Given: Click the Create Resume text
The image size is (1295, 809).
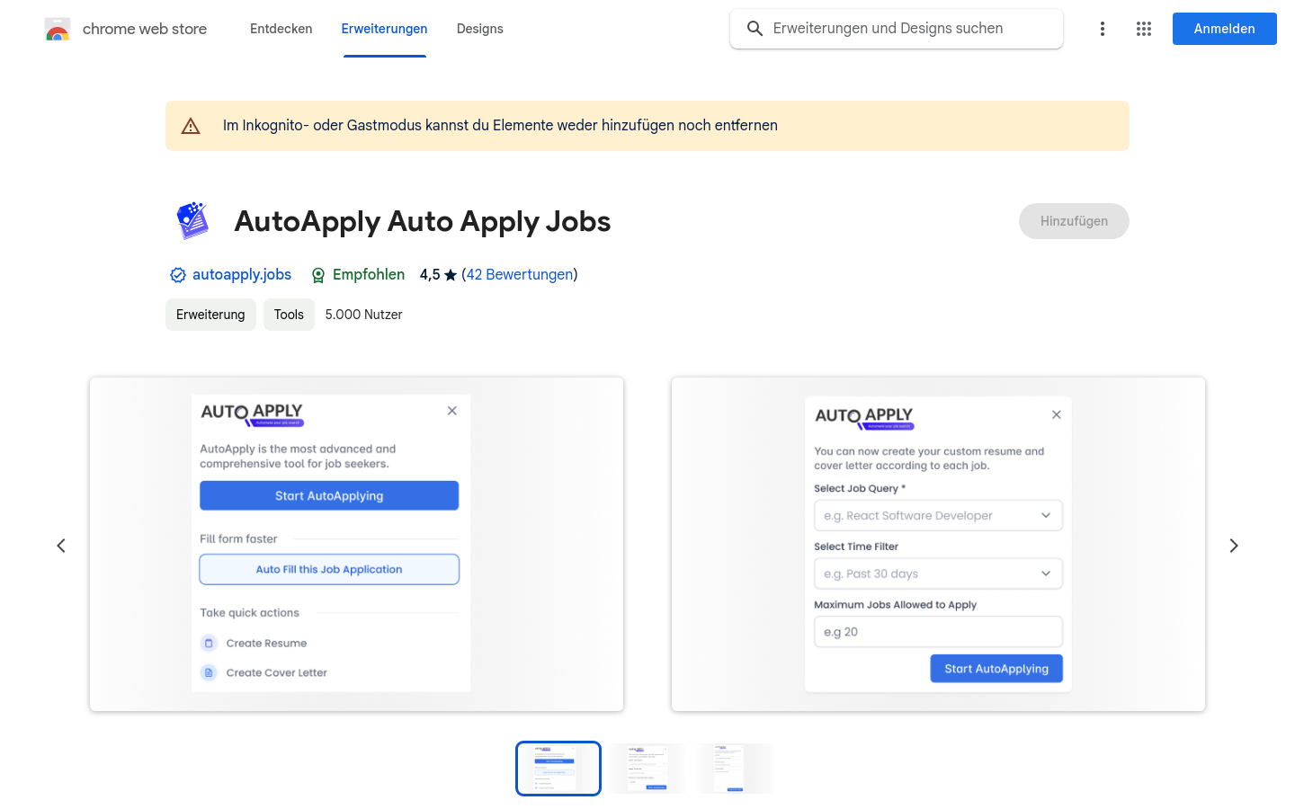Looking at the screenshot, I should pos(266,643).
